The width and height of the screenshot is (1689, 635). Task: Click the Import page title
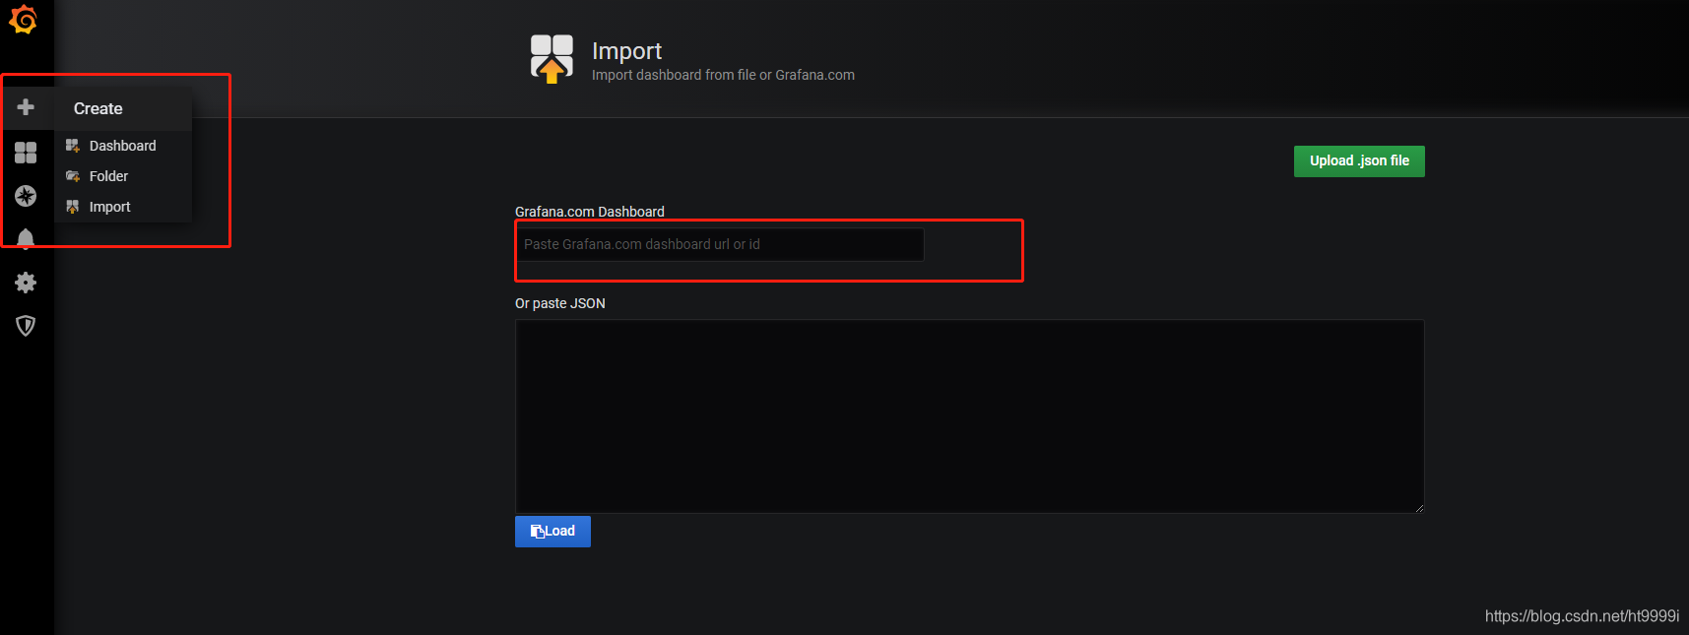tap(626, 51)
